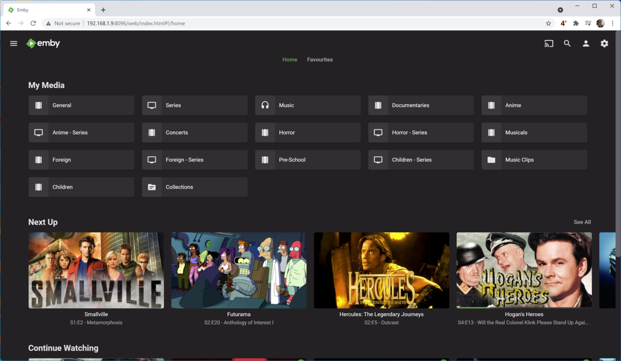Open the user profile icon

point(586,44)
